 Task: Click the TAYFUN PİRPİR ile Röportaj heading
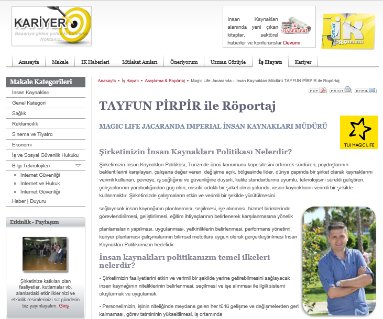click(188, 106)
